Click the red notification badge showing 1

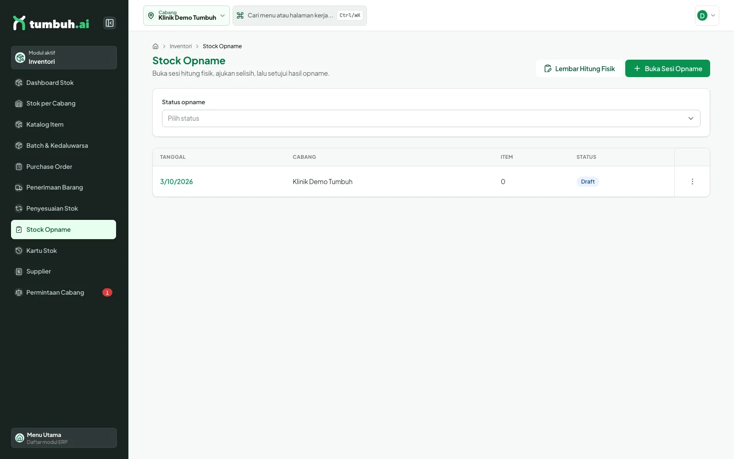tap(107, 292)
